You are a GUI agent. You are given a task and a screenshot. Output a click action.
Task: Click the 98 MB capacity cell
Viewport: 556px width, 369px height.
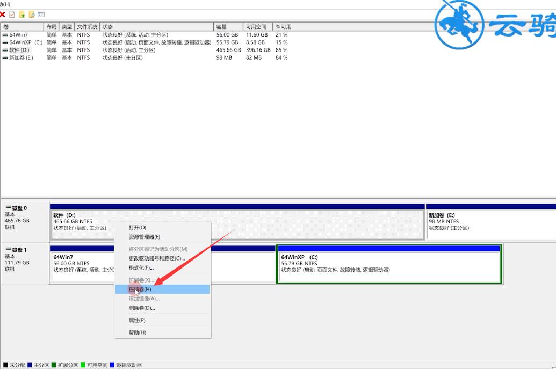tap(224, 58)
